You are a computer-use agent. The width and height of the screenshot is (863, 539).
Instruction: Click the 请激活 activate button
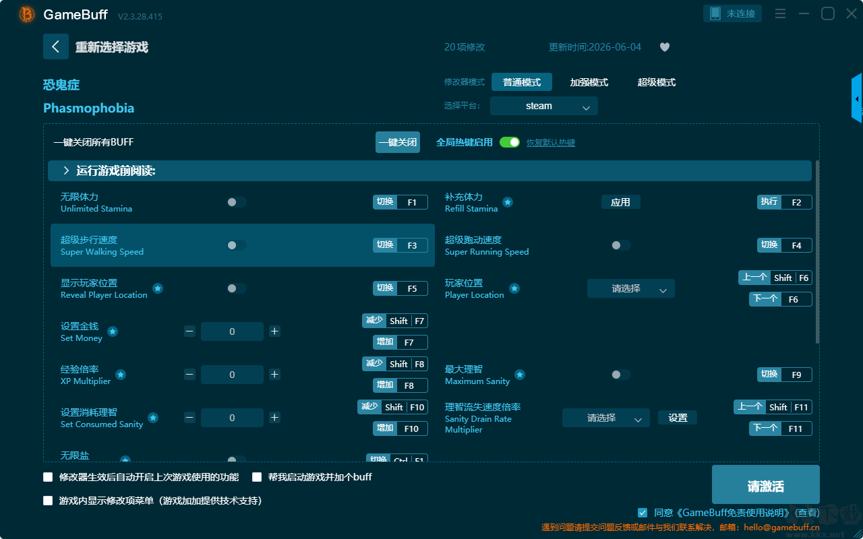766,484
